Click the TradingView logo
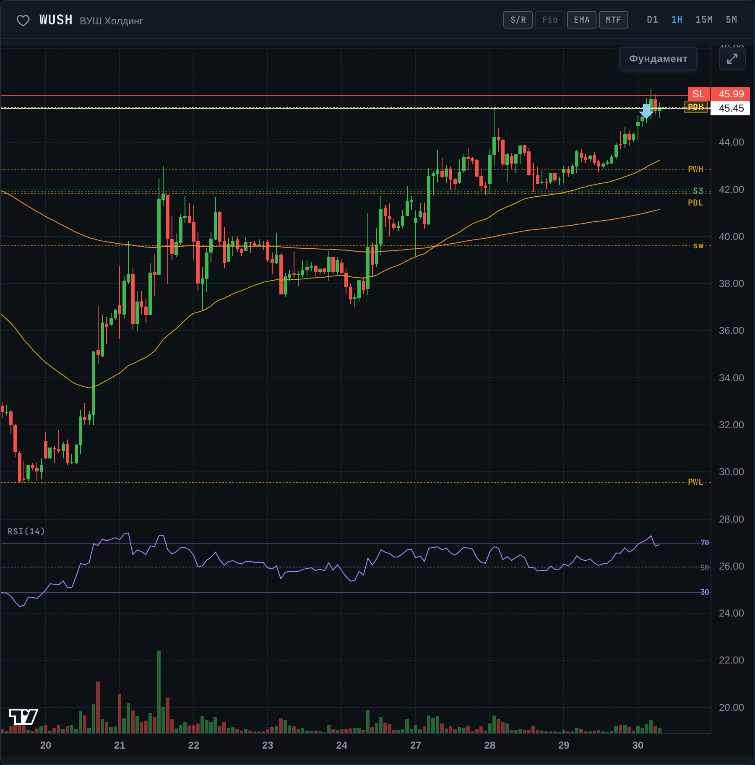 tap(23, 716)
